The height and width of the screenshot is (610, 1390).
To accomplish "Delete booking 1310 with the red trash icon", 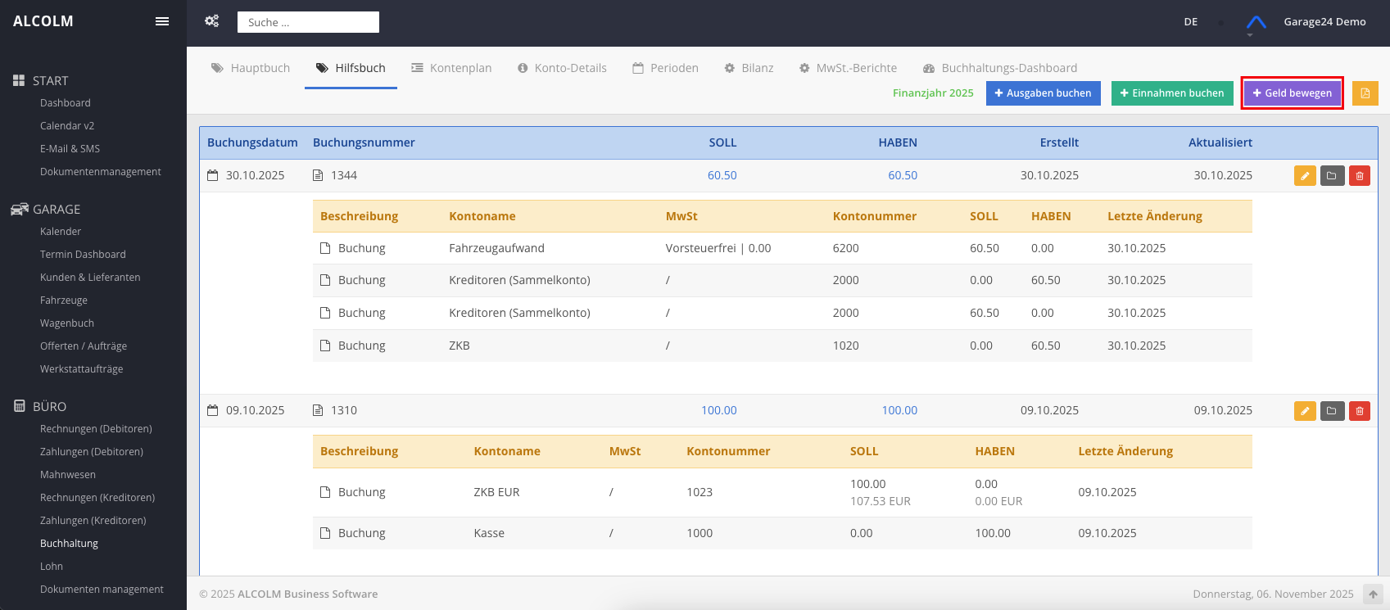I will [1360, 411].
